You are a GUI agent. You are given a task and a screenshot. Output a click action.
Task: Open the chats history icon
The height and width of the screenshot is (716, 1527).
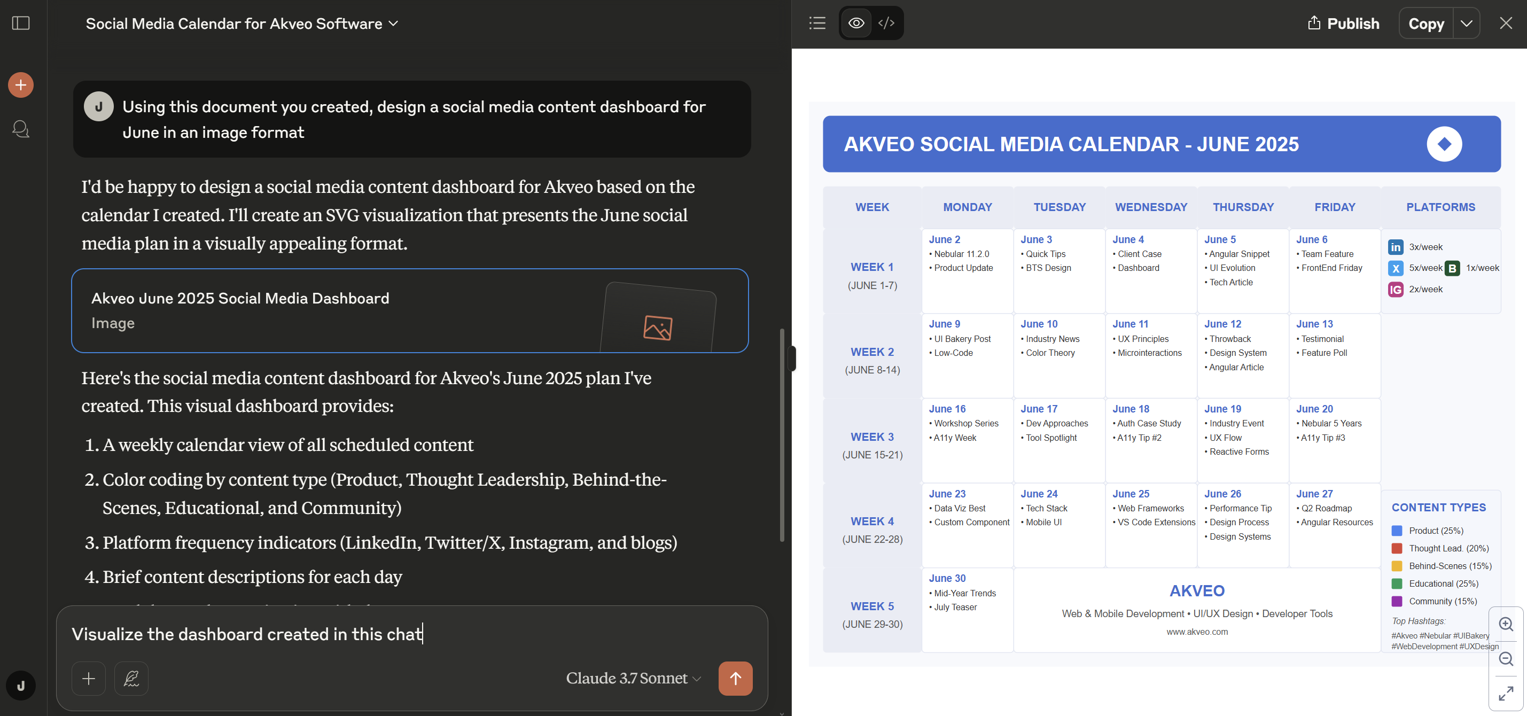click(21, 129)
